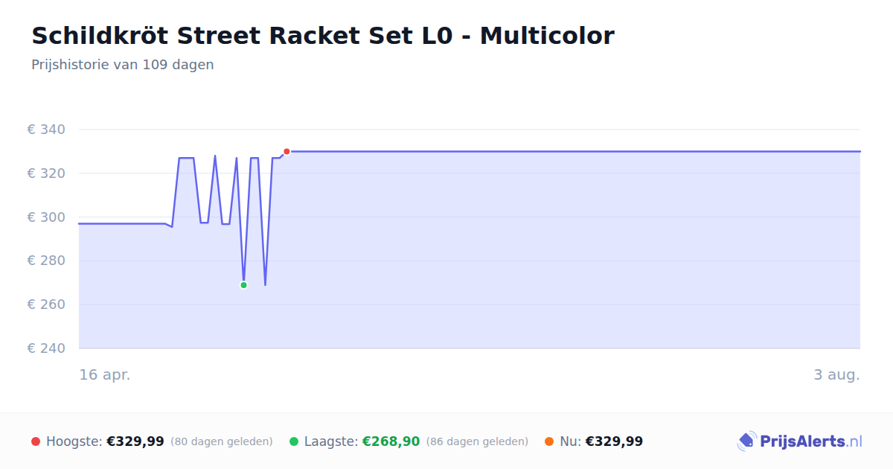This screenshot has width=893, height=469.
Task: Click the Hoogste €329,99 price value
Action: 135,441
